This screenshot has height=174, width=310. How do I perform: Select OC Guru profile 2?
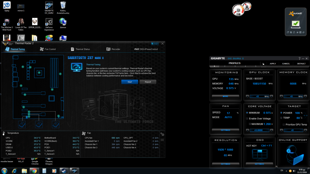(224, 66)
